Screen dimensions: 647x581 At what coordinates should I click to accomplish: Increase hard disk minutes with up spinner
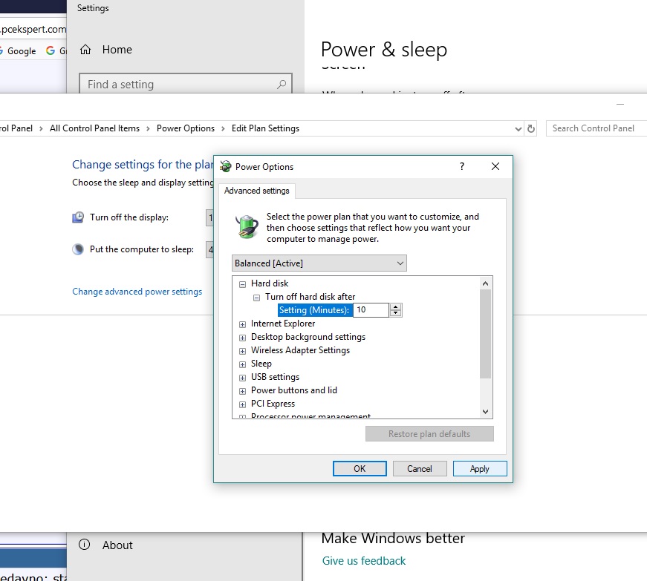point(396,306)
